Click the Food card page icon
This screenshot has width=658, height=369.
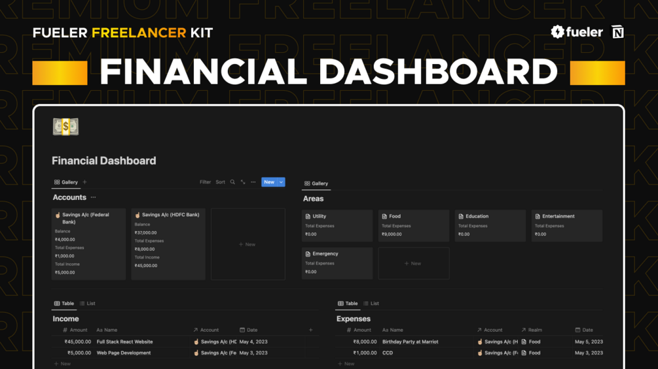point(384,216)
